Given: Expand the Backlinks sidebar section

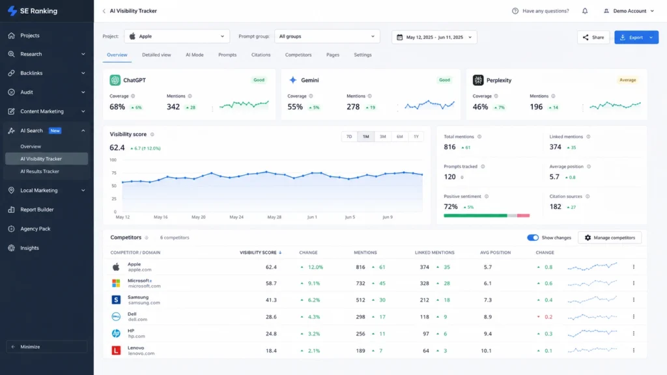Looking at the screenshot, I should [x=83, y=73].
